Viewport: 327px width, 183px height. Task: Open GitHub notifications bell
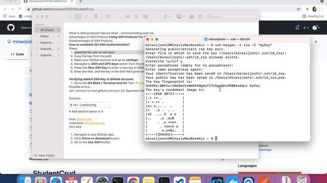(297, 27)
